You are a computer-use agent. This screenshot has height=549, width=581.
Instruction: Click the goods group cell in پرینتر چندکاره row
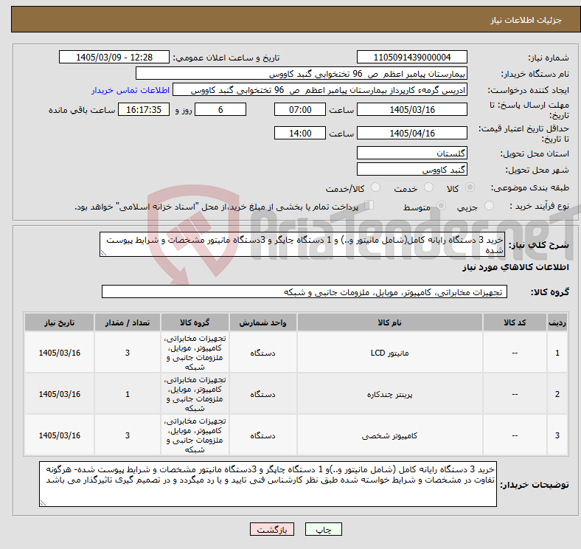coord(195,394)
